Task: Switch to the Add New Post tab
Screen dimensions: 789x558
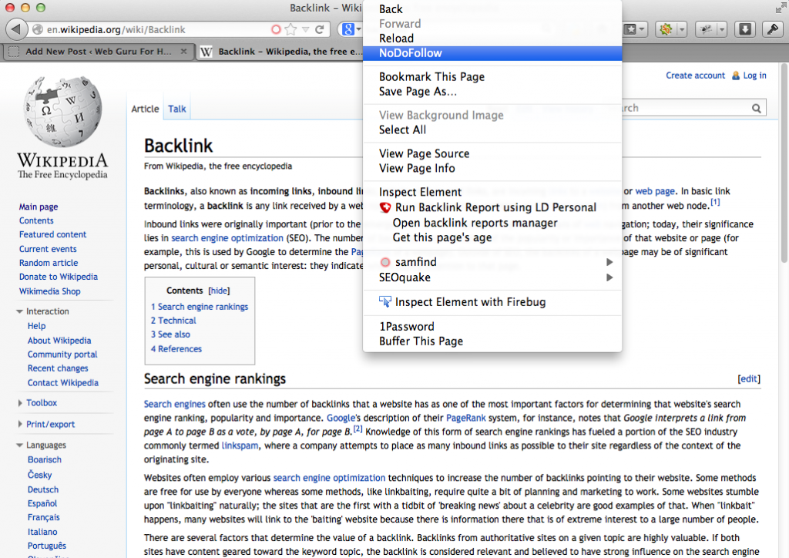Action: click(x=99, y=52)
